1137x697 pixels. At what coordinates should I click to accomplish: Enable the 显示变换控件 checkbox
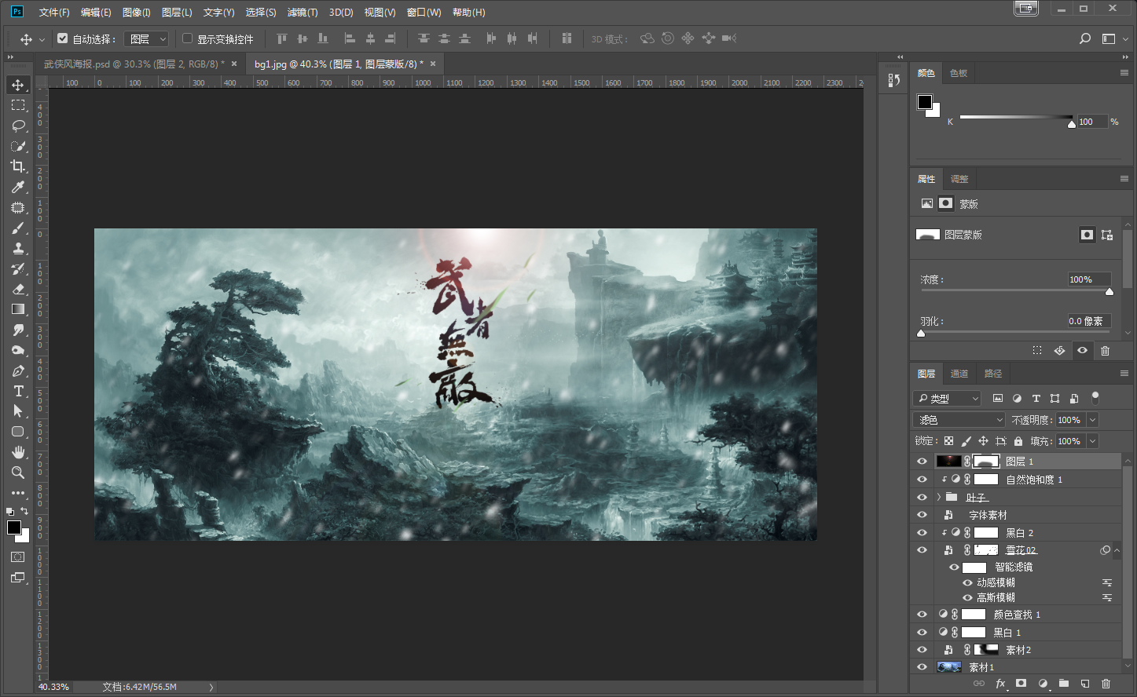187,38
